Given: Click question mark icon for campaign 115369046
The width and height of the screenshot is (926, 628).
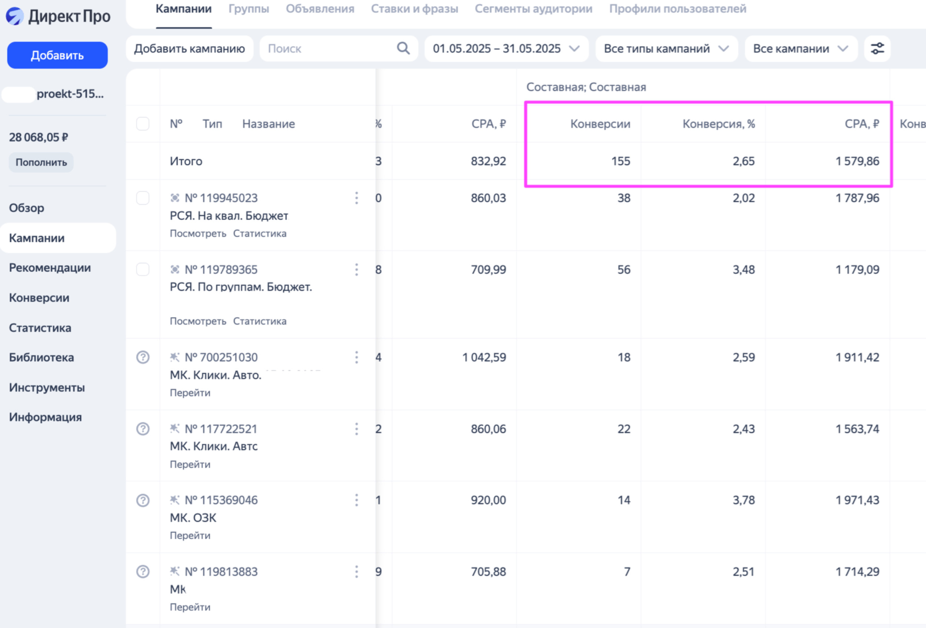Looking at the screenshot, I should tap(143, 500).
